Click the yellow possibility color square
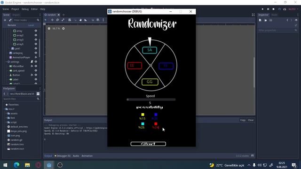 click(x=143, y=115)
